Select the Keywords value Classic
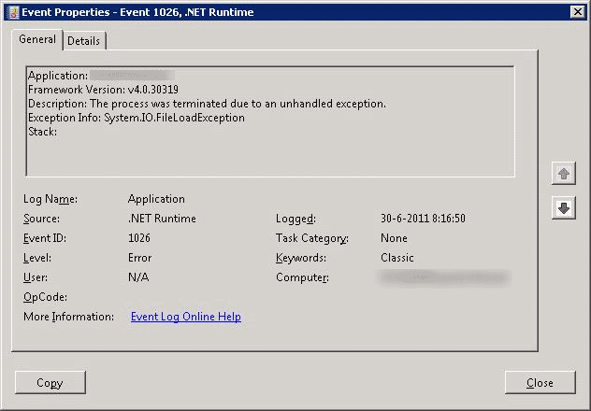The width and height of the screenshot is (591, 411). point(396,258)
